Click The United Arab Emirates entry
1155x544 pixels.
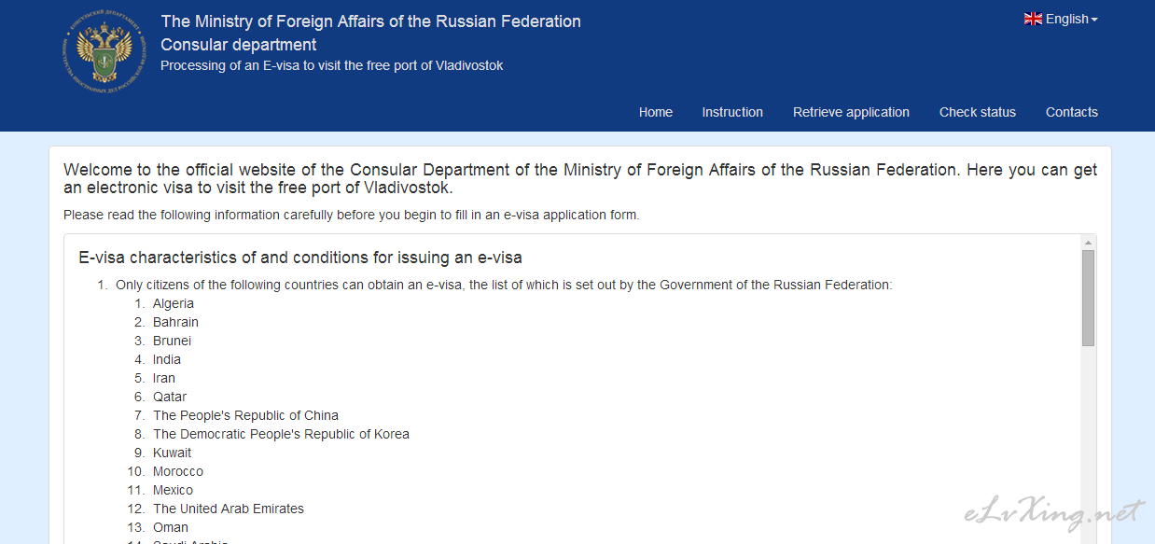point(229,509)
